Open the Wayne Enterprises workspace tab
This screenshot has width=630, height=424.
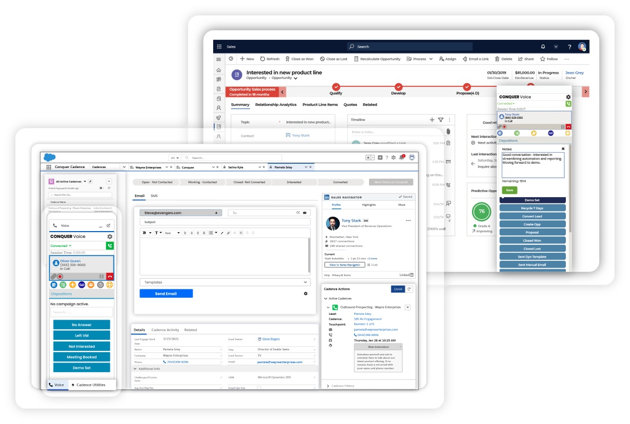[148, 167]
